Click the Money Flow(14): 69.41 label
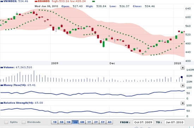This screenshot has width=194, height=128. point(19,85)
